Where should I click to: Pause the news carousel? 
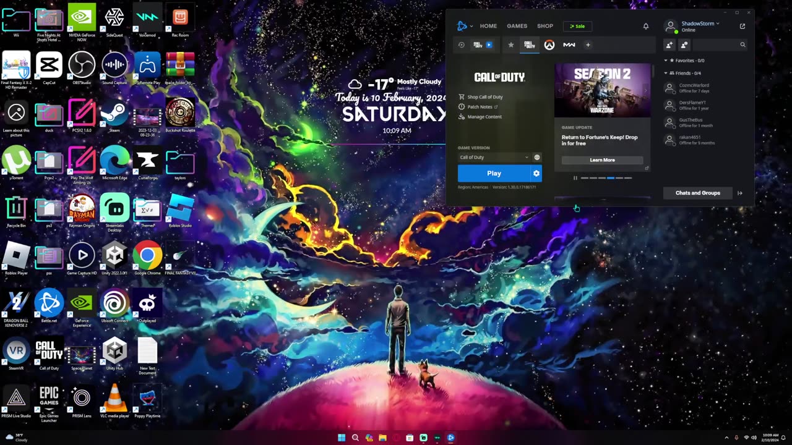[x=575, y=178]
